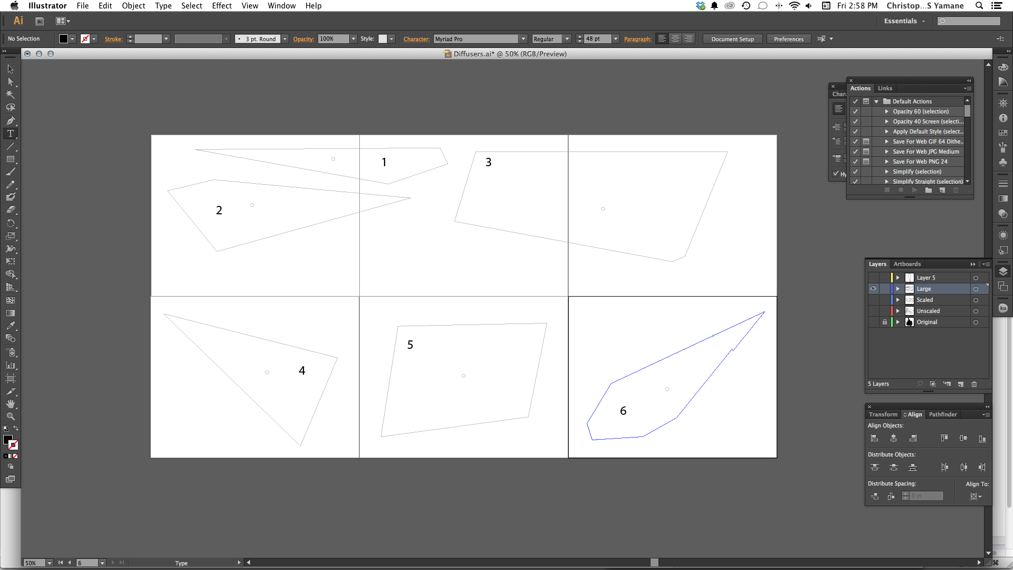Open the Object menu

point(133,6)
